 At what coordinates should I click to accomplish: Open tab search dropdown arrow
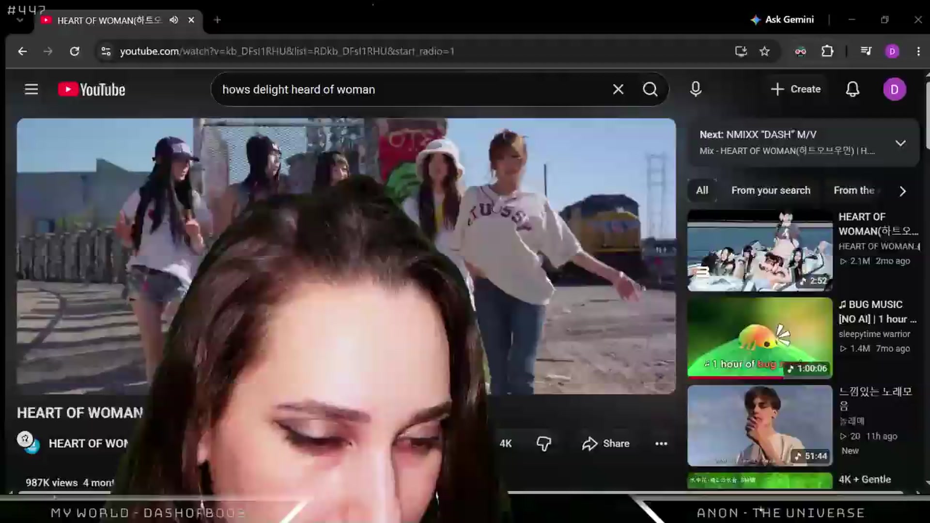click(x=20, y=20)
